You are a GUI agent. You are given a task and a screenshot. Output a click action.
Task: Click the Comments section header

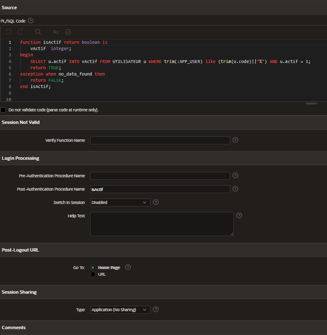point(14,327)
